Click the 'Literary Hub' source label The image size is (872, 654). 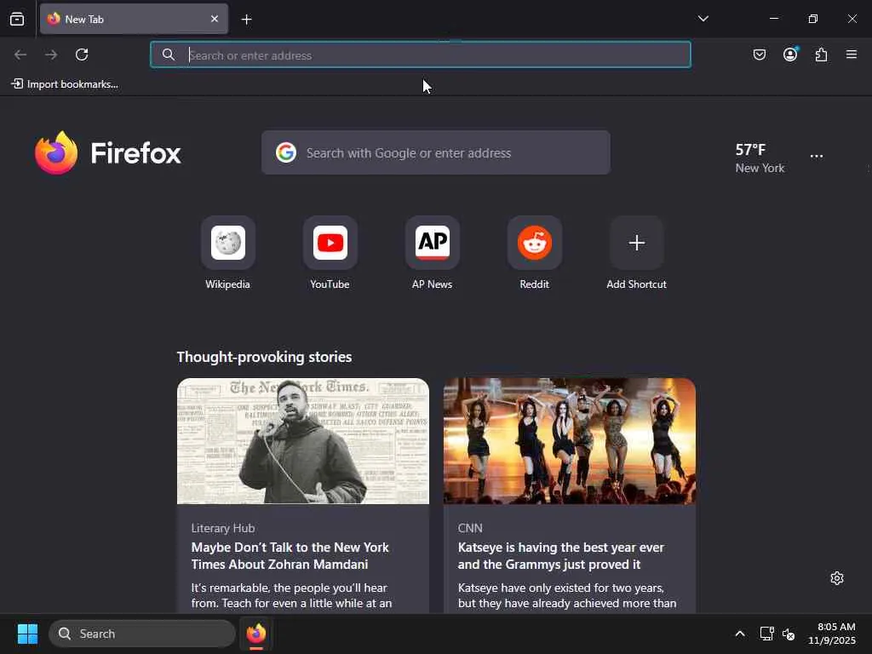[x=223, y=528]
